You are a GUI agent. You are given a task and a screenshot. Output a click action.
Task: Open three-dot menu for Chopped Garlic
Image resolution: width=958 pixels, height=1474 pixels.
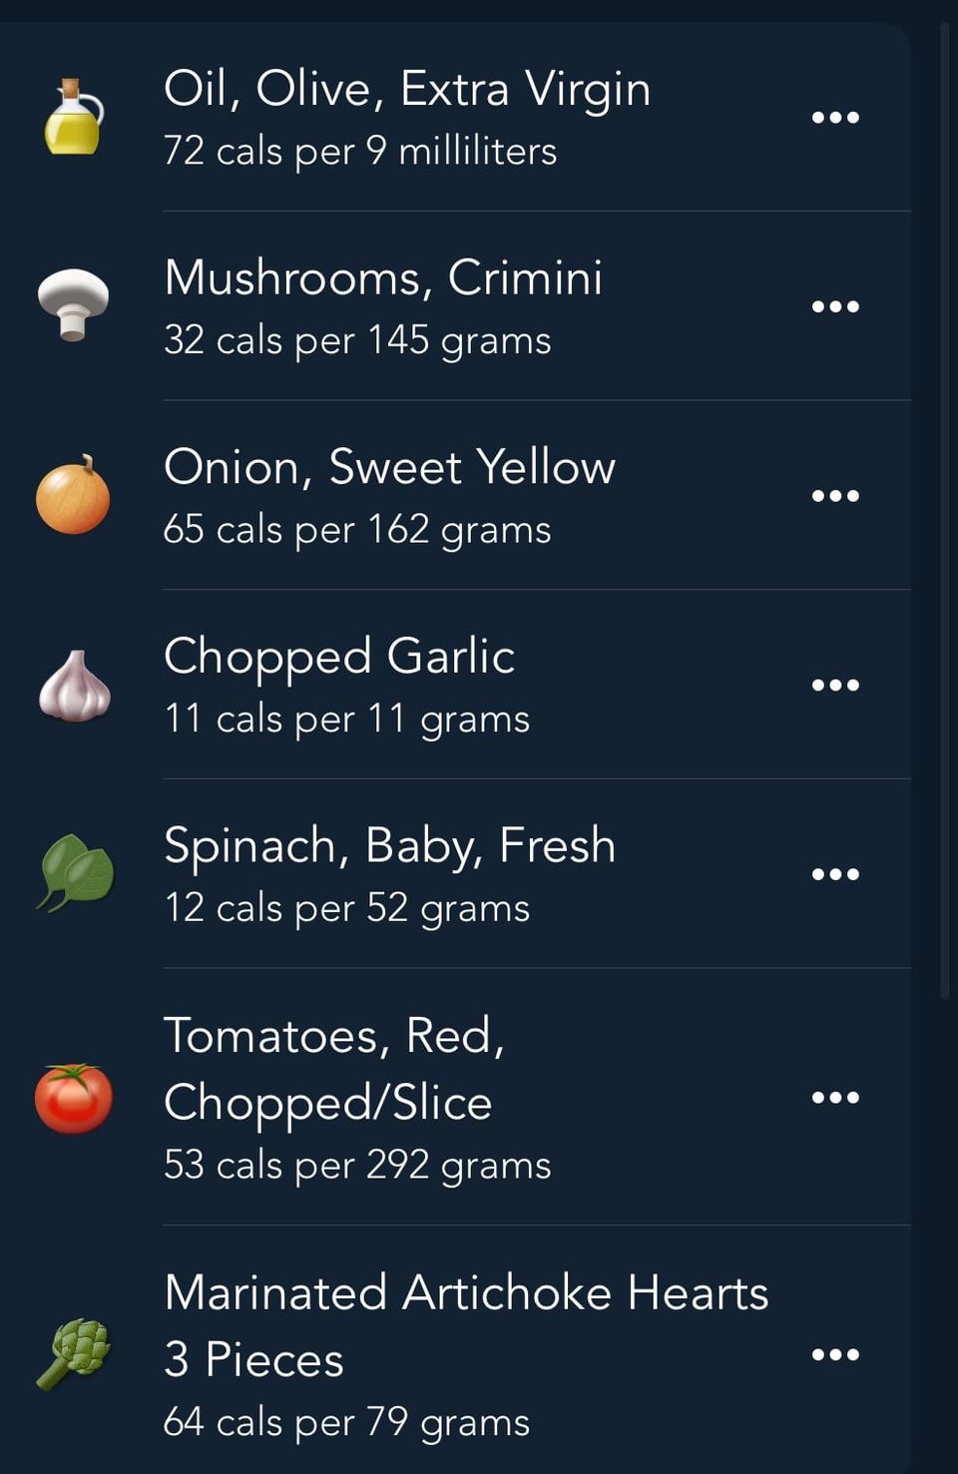tap(835, 685)
